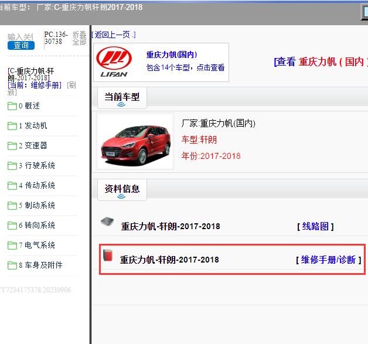Click the gray book icon in 线路图 row
The image size is (368, 344).
[x=107, y=222]
